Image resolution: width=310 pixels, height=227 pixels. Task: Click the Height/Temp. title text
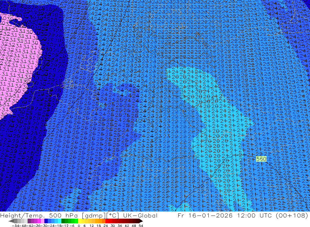(22, 216)
